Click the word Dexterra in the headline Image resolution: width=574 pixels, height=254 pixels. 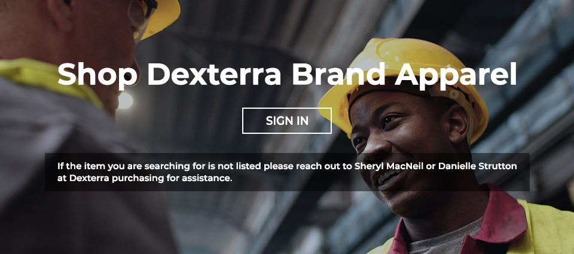click(215, 74)
